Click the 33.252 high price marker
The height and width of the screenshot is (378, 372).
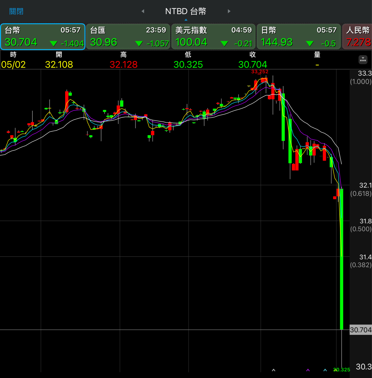point(260,72)
